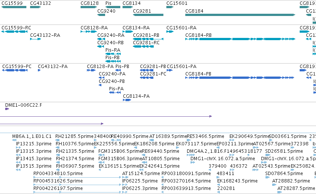Click the AT15124.5prime EST label
This screenshot has height=194, width=316.
(141, 174)
